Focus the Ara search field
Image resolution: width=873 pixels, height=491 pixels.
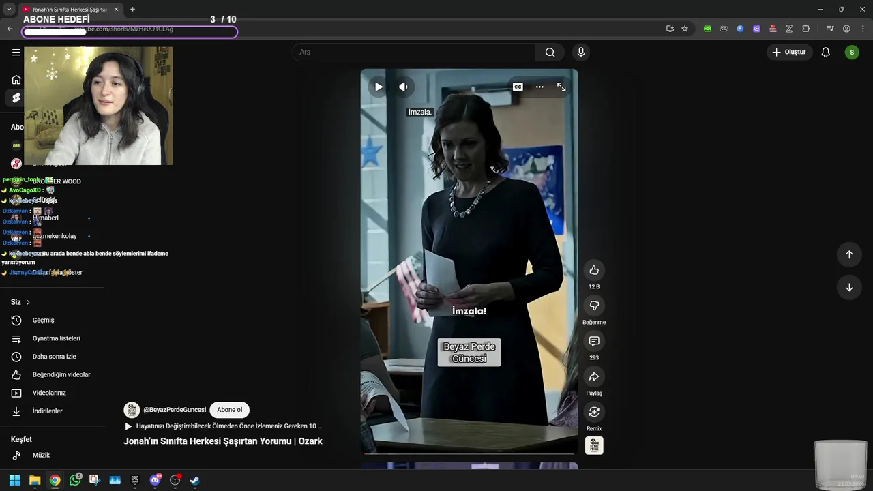[x=415, y=52]
